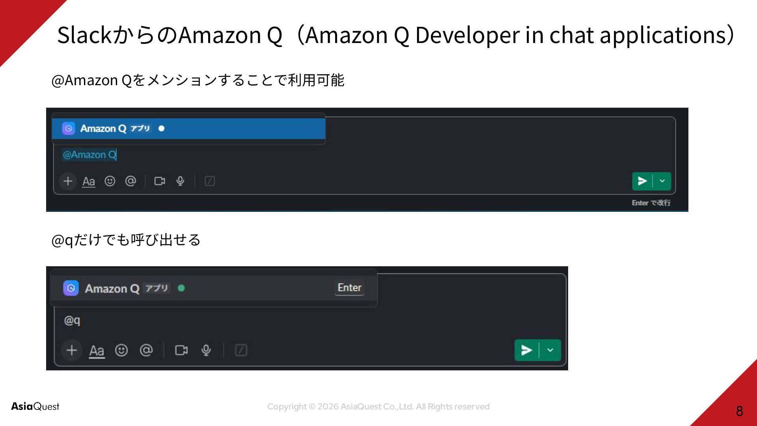Click the slash shortcut icon in upper composer

210,181
